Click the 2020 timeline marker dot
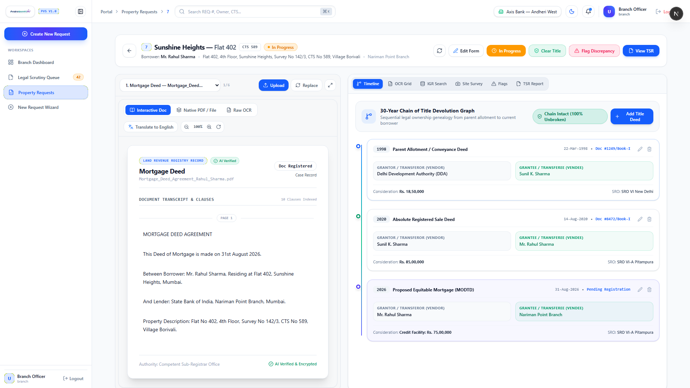Viewport: 690px width, 388px height. (358, 216)
